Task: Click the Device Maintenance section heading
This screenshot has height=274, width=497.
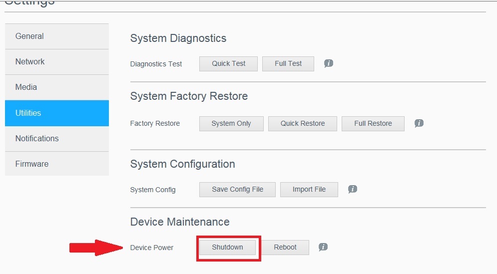Action: pos(180,222)
